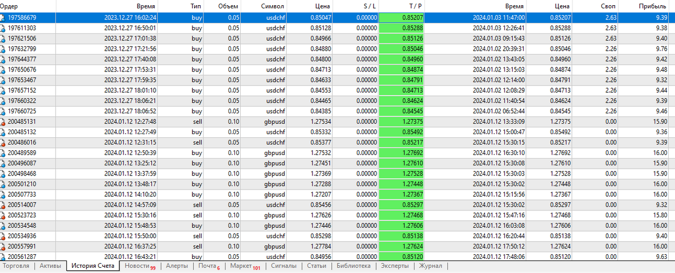The image size is (675, 273).
Task: Select the green T/P cell 1.27375
Action: tap(402, 122)
